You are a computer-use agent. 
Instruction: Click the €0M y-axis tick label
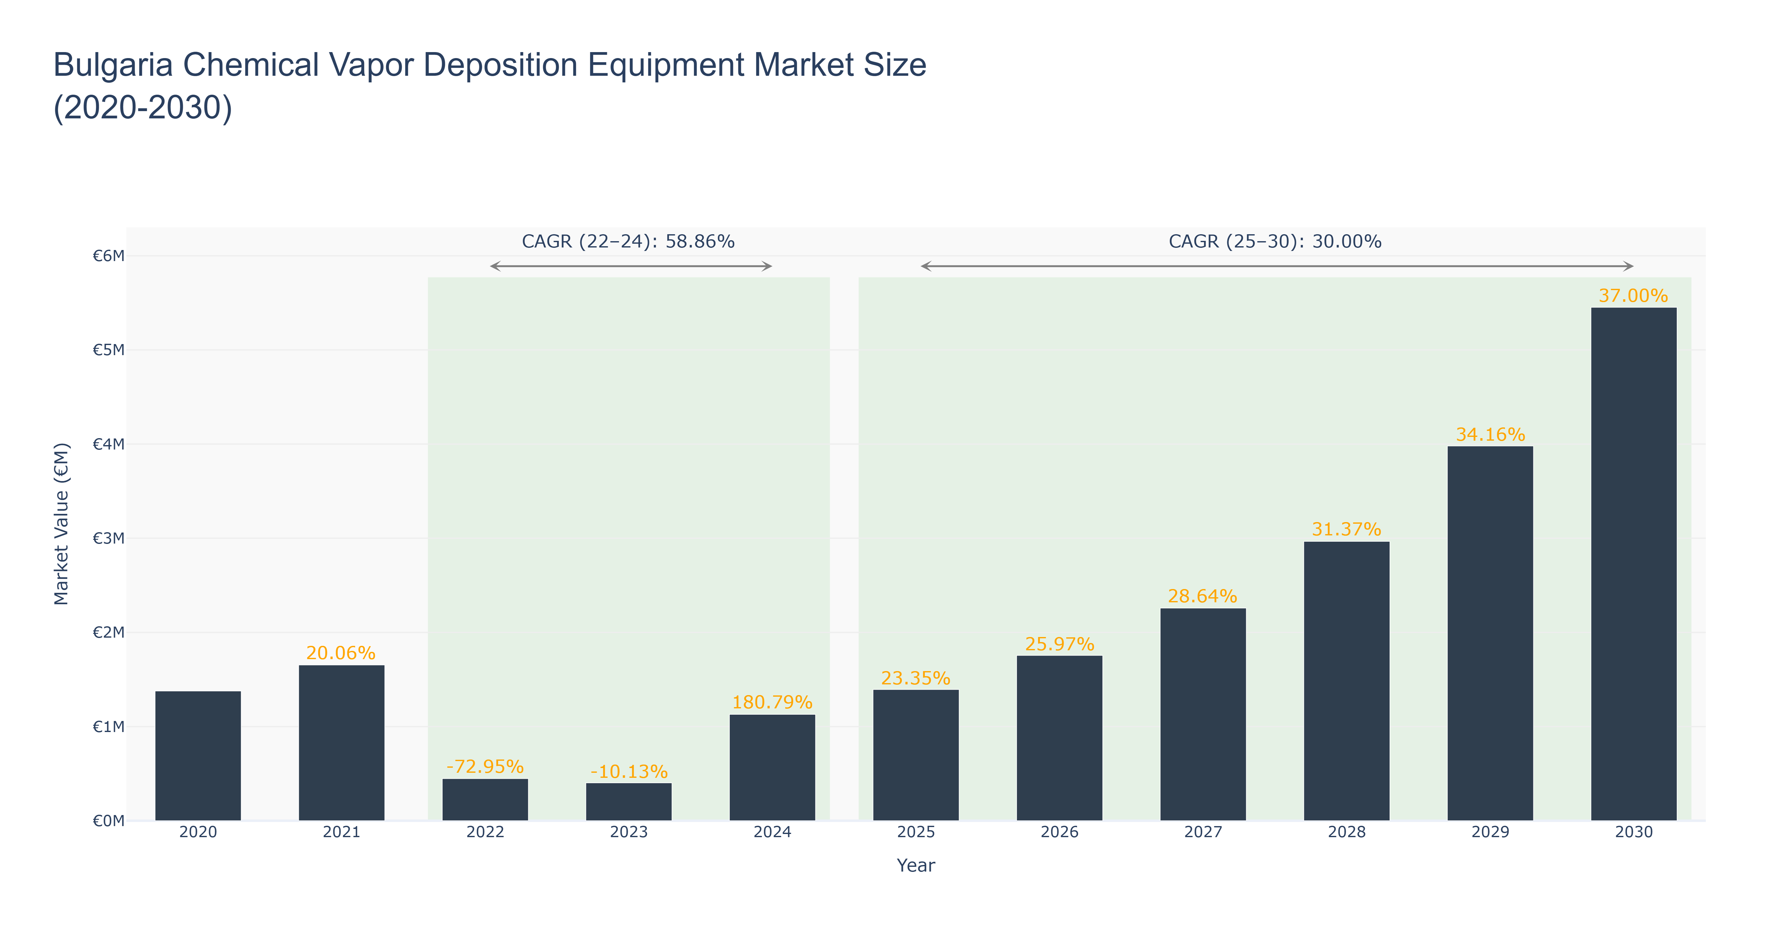tap(108, 821)
